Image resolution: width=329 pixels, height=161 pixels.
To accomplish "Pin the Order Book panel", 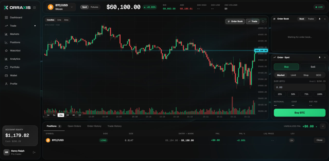I will pyautogui.click(x=319, y=19).
